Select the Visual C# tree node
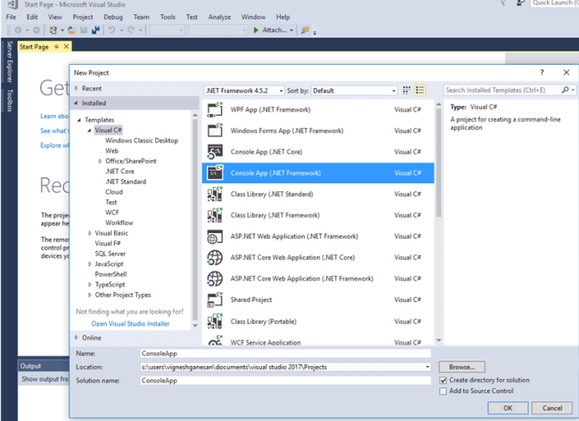579x421 pixels. [x=108, y=130]
